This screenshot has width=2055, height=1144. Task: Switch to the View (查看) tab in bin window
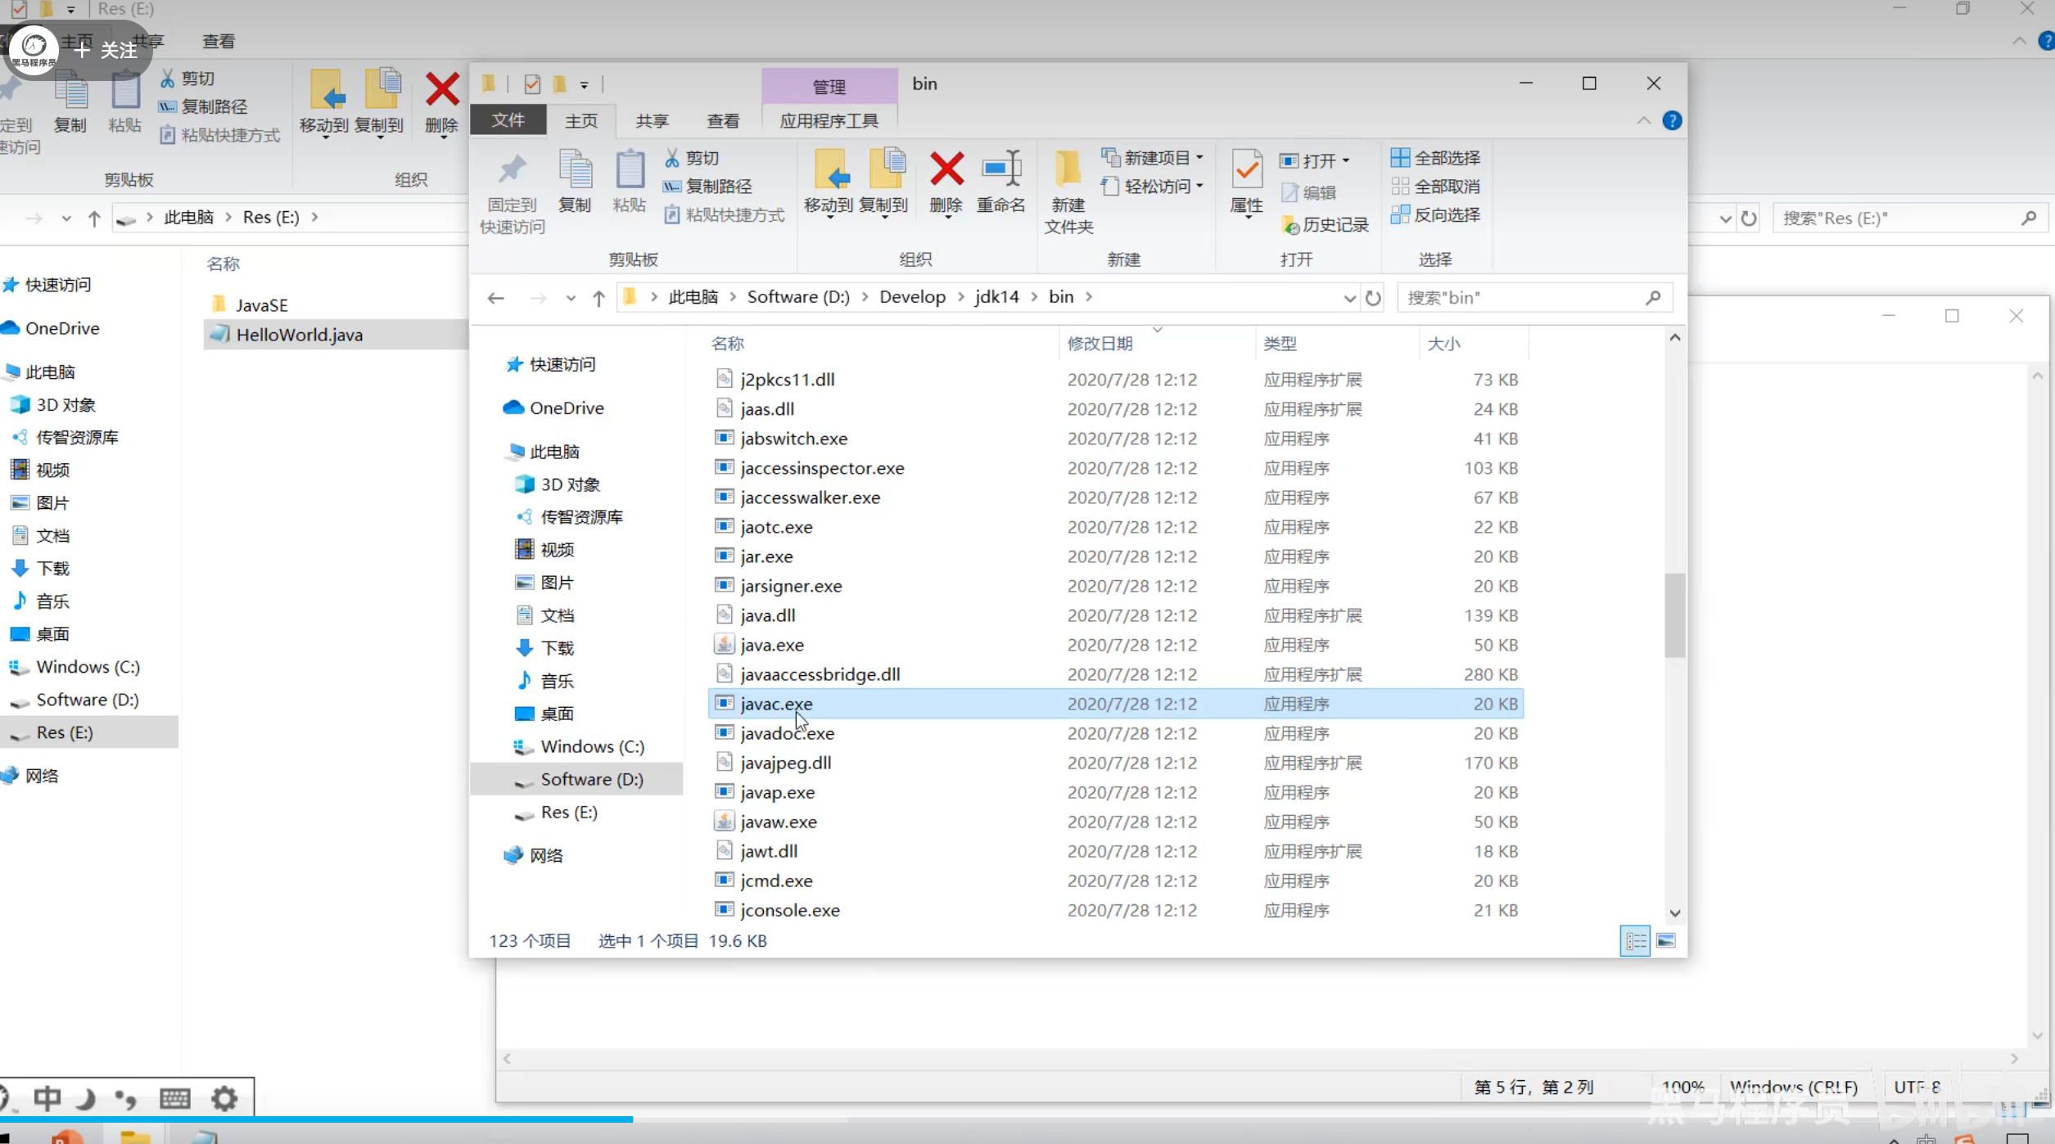tap(723, 121)
